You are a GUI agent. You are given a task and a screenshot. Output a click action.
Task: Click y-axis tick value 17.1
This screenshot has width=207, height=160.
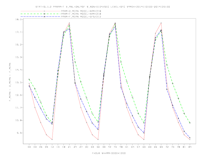tap(19, 32)
